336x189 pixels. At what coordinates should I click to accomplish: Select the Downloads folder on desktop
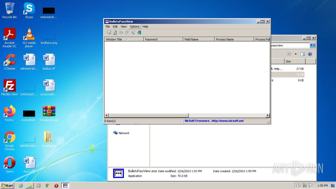coord(49,139)
